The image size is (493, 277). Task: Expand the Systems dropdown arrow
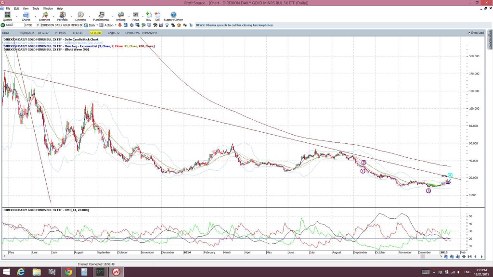click(90, 16)
